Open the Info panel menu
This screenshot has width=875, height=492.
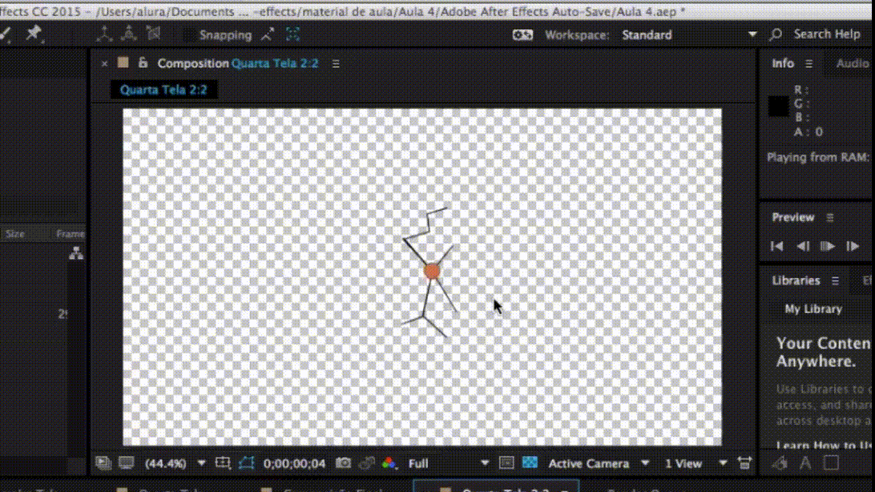click(x=808, y=64)
